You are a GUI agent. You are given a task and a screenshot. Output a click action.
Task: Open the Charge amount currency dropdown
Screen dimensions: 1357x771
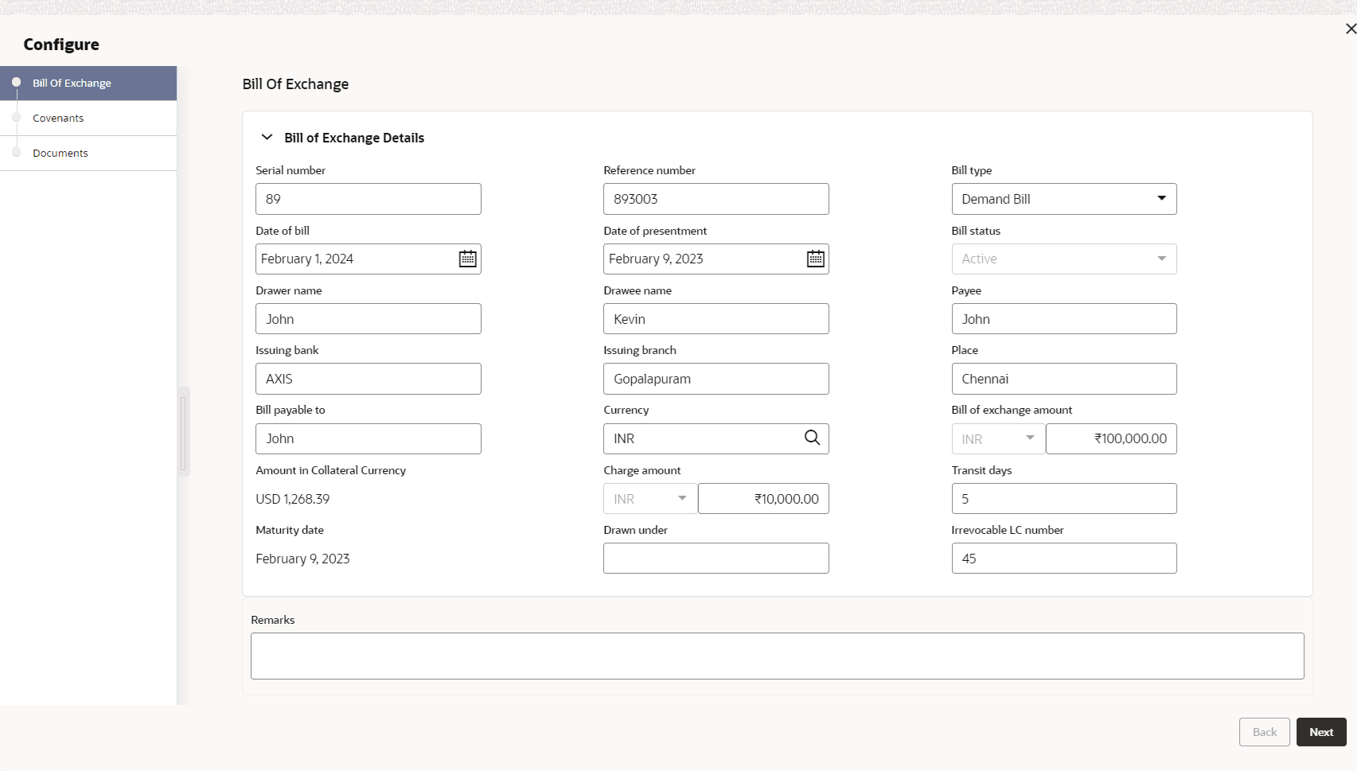point(650,499)
